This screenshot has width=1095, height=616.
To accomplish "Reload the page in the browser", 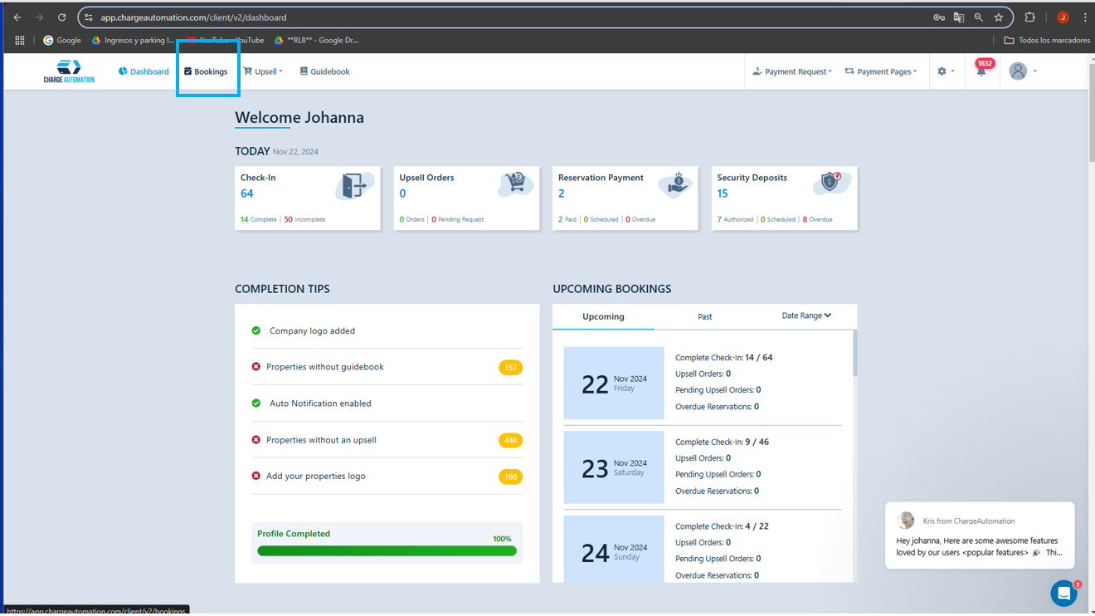I will [x=62, y=17].
